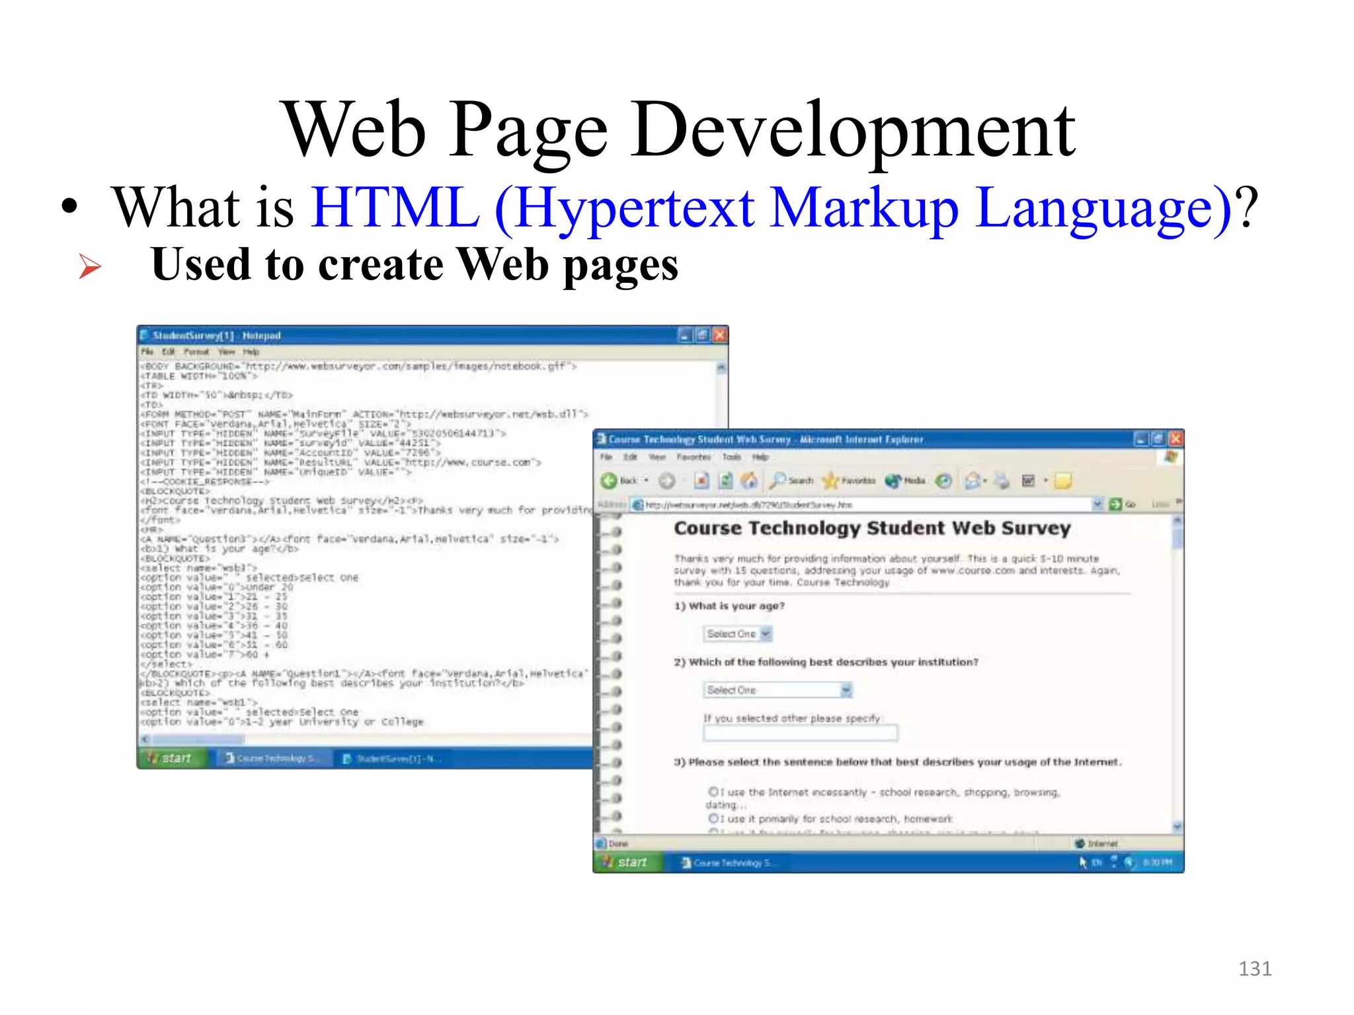Open the Help menu in Internet Explorer
Image resolution: width=1354 pixels, height=1015 pixels.
pyautogui.click(x=760, y=457)
